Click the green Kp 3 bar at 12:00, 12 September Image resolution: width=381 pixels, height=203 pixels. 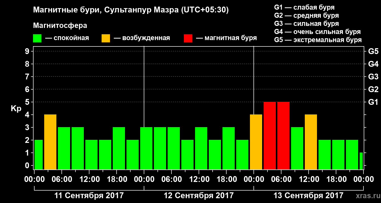pos(201,148)
